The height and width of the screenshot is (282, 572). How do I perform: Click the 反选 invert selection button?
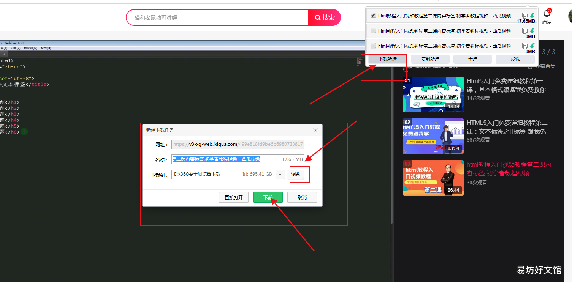pos(515,59)
